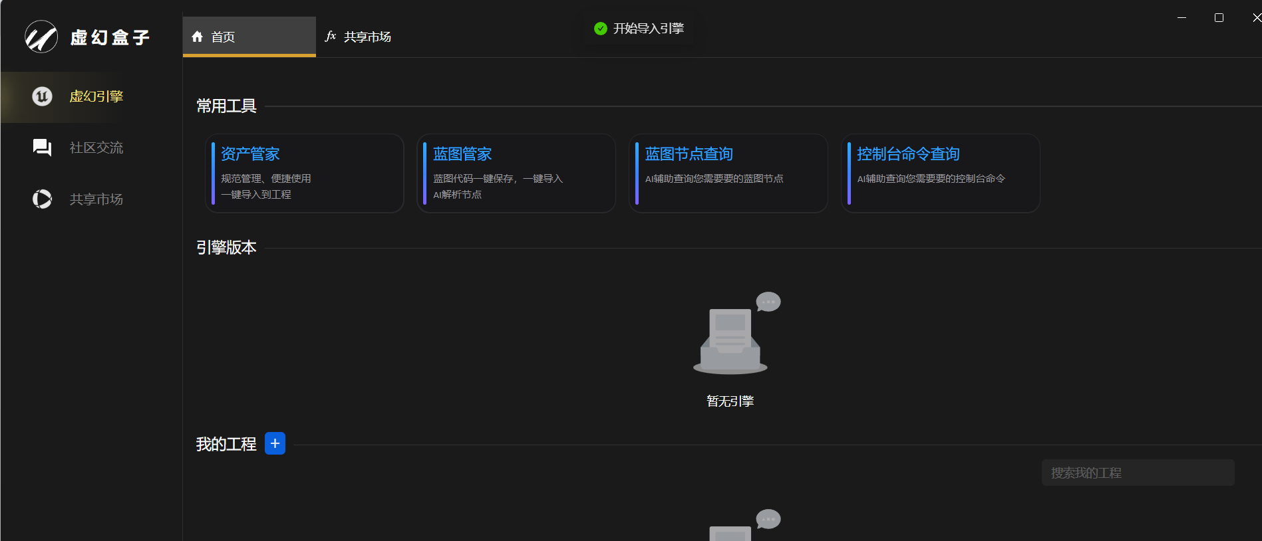Viewport: 1262px width, 541px height.
Task: Add a new project with the plus button
Action: (275, 443)
